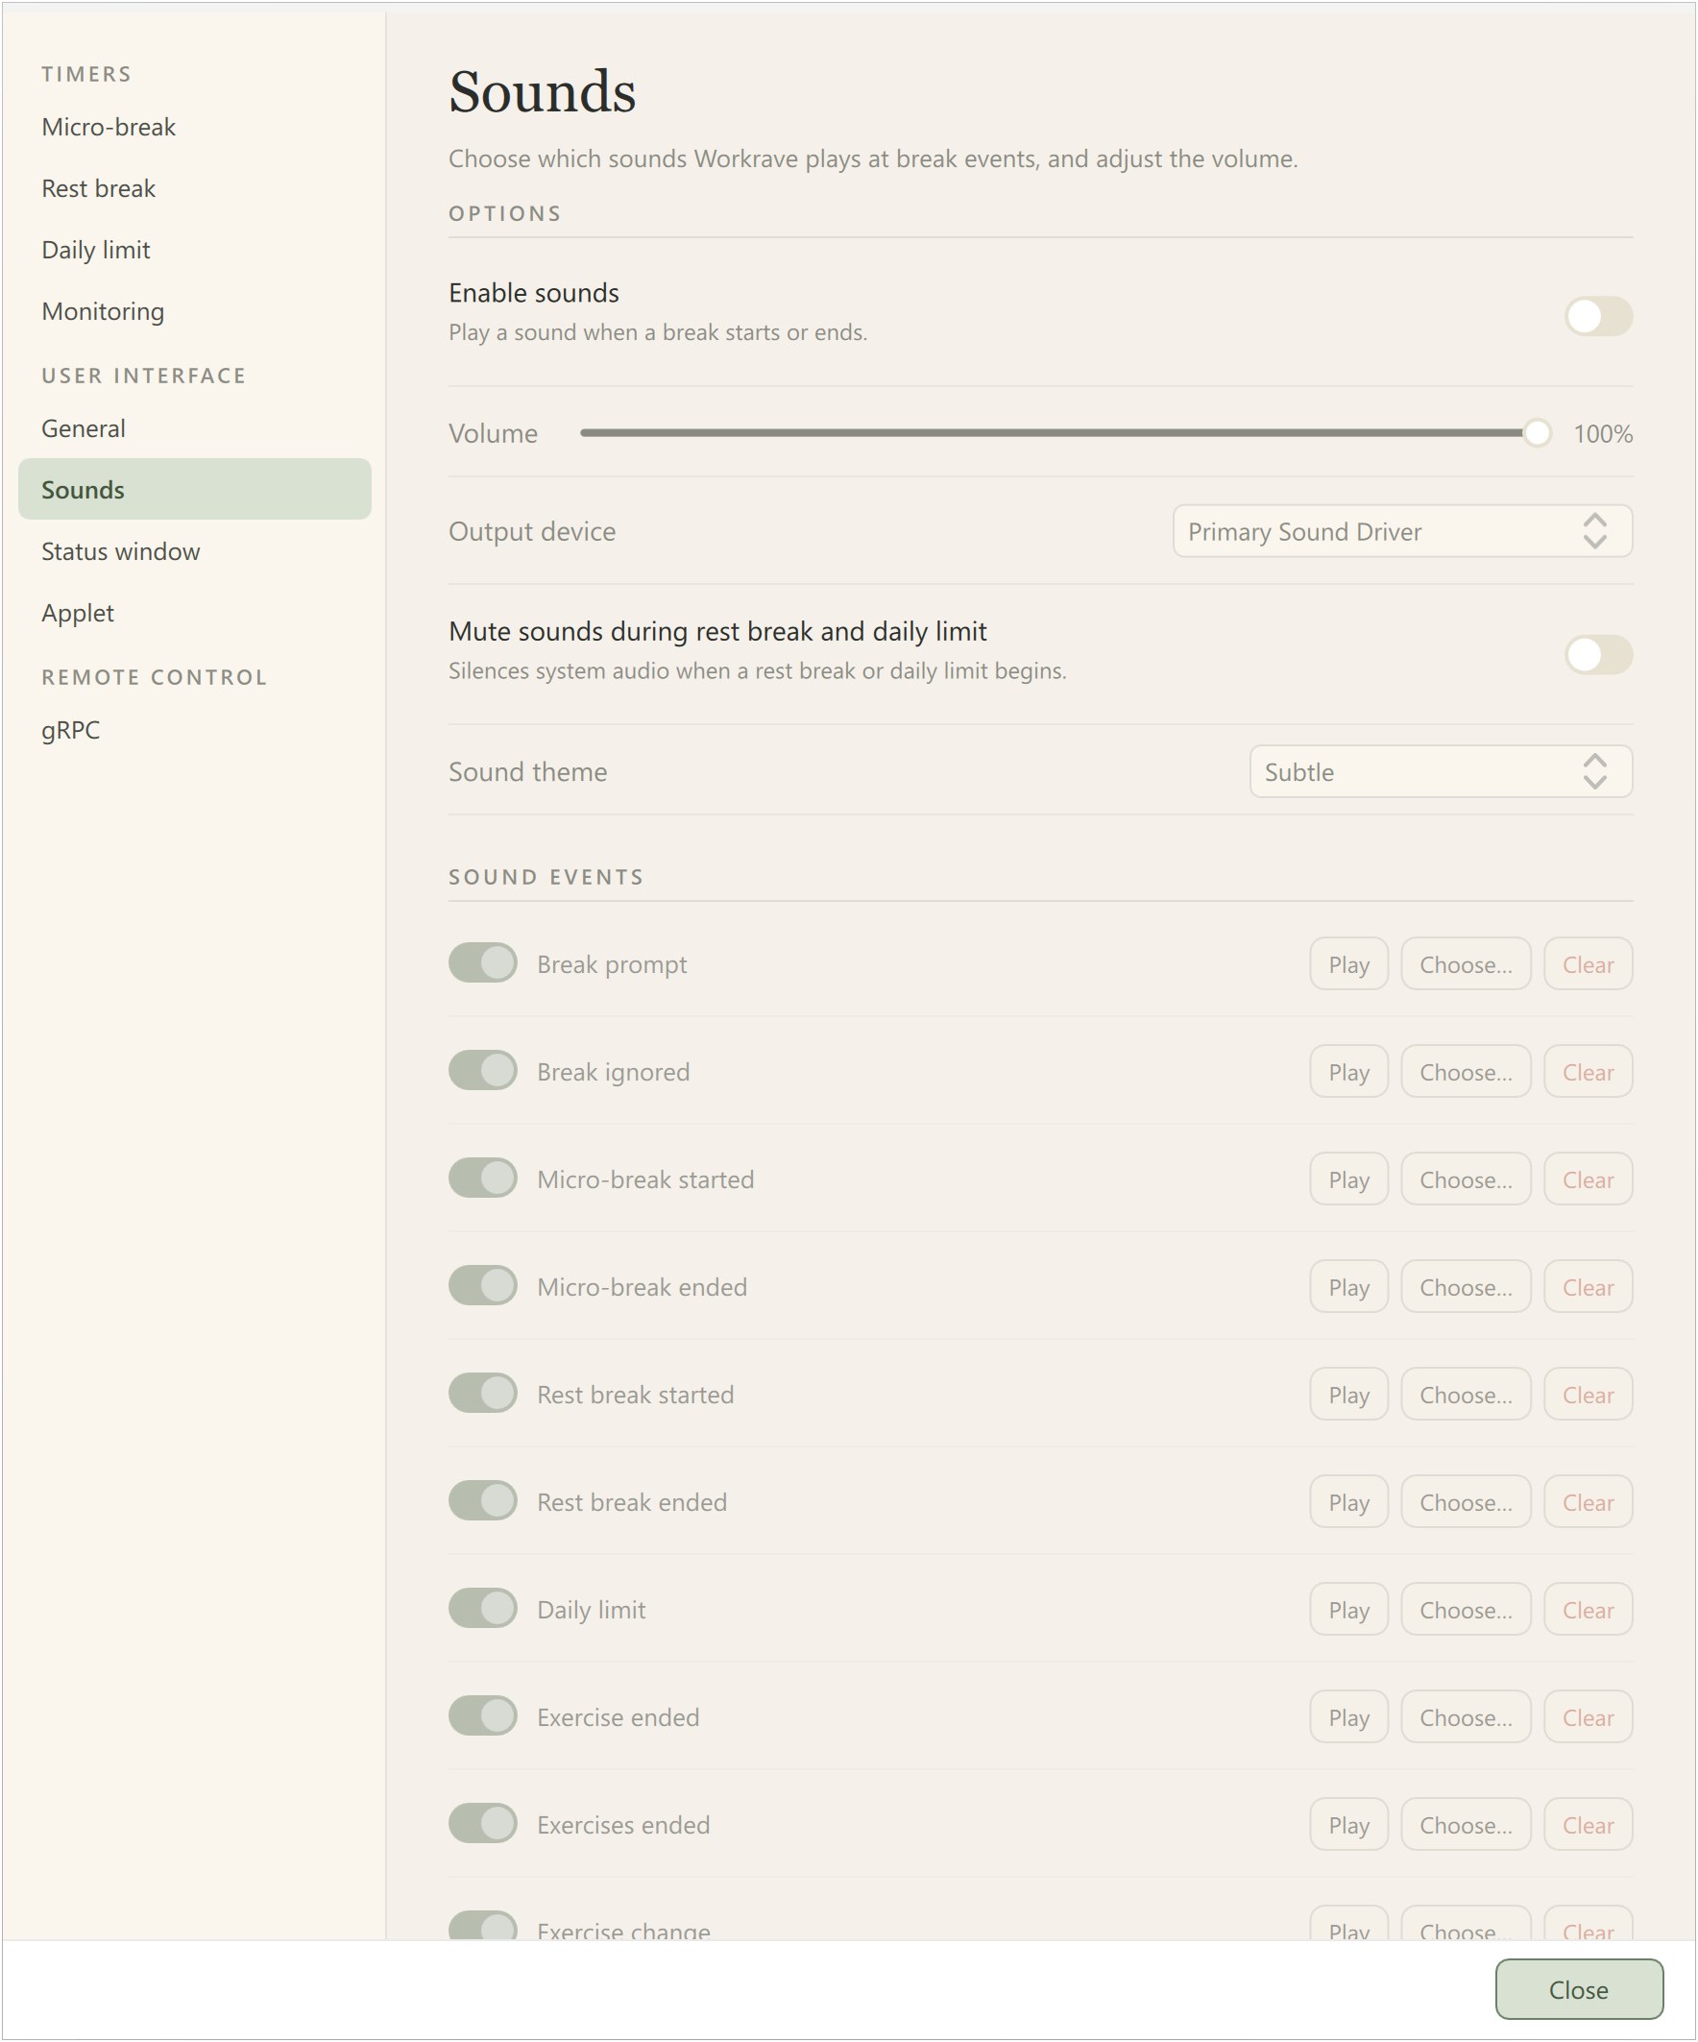This screenshot has height=2042, width=1698.
Task: Choose a sound for Rest break started
Action: coord(1466,1395)
